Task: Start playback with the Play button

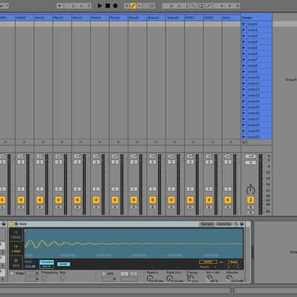Action: (x=99, y=5)
